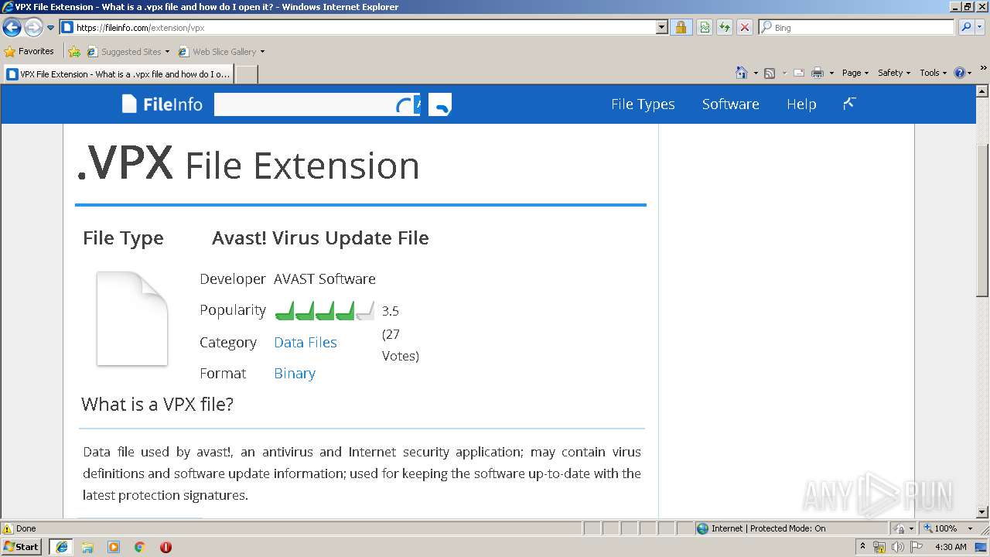Click the security lock icon in address bar
The width and height of the screenshot is (990, 557).
[681, 27]
